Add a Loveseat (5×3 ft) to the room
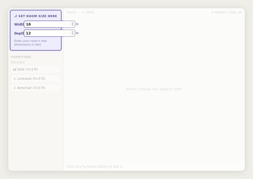 [x=36, y=78]
